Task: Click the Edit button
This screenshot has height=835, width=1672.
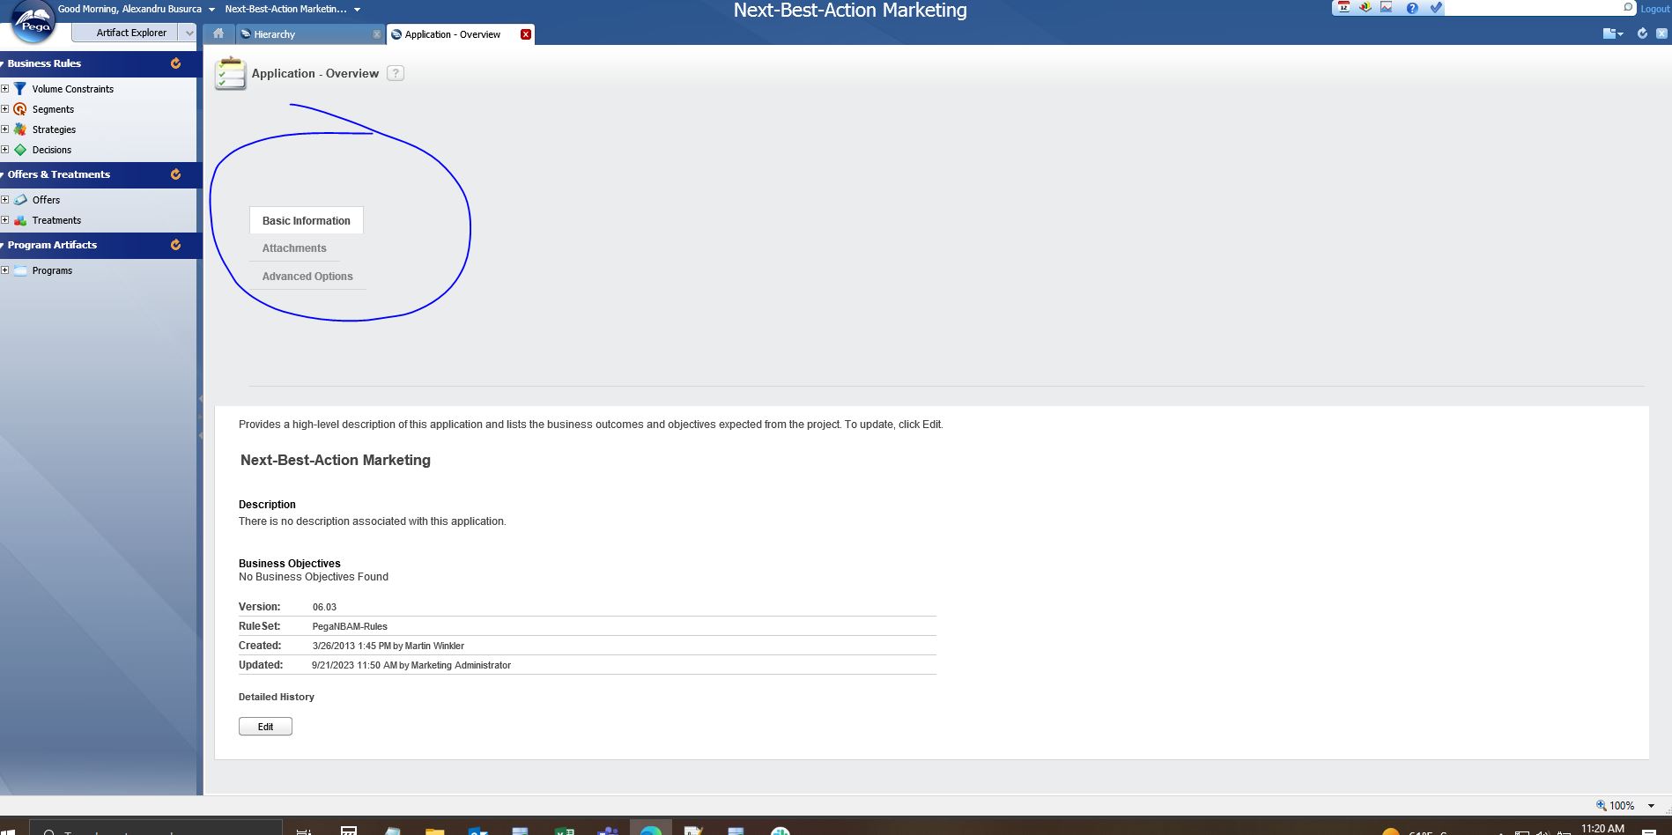Action: click(x=264, y=726)
